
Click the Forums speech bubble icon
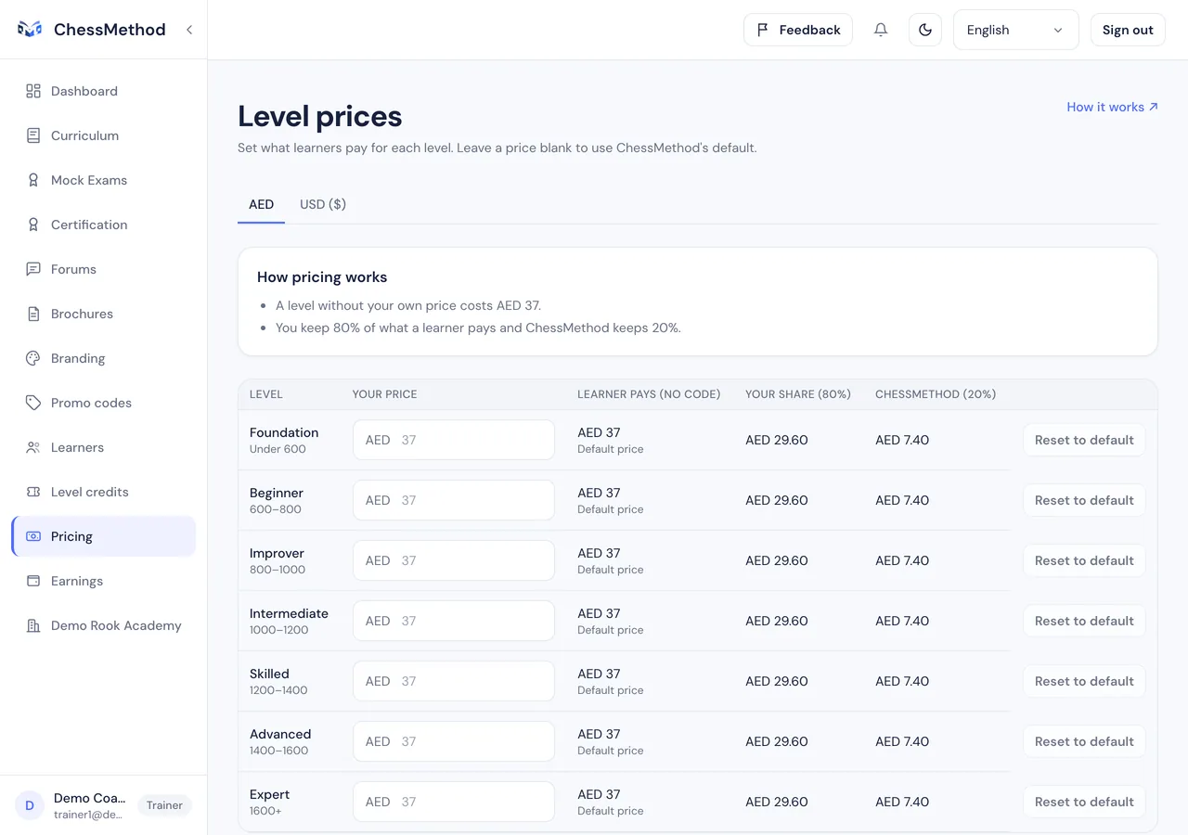(33, 269)
